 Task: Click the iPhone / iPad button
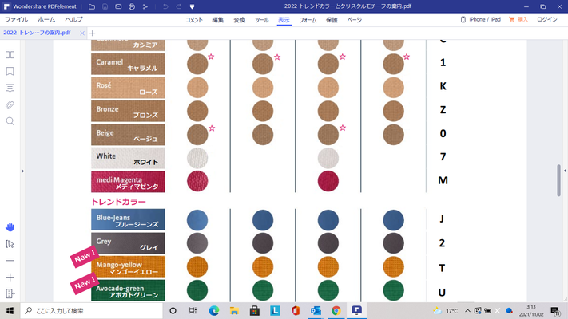(480, 19)
